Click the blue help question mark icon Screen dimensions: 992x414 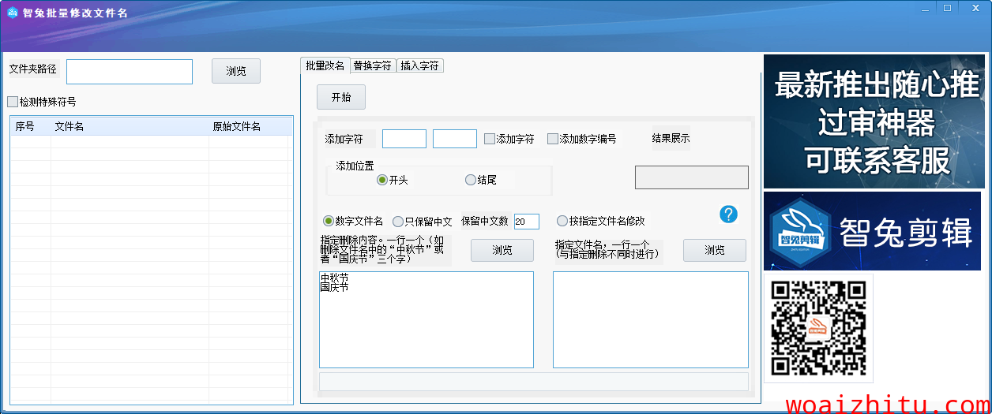coord(729,214)
